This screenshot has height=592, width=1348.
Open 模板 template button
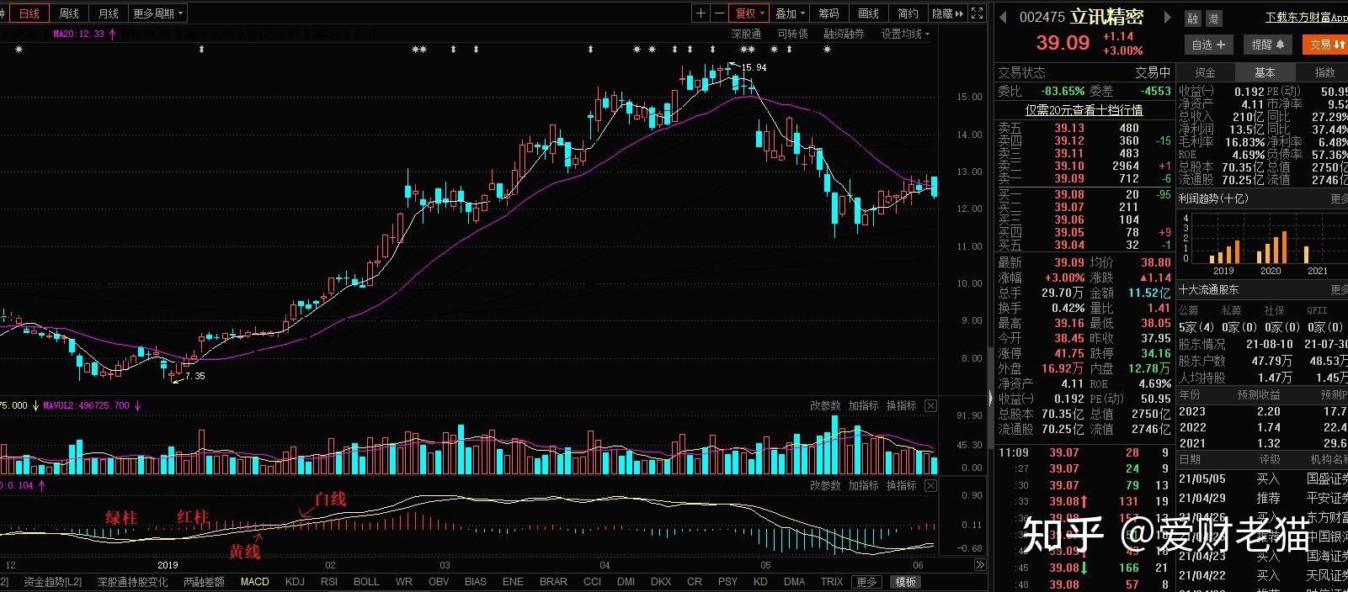coord(905,582)
